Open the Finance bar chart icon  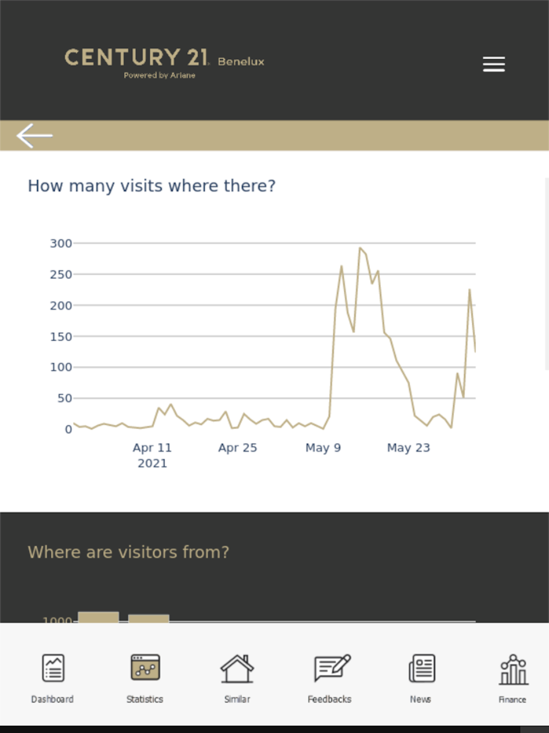click(x=513, y=669)
